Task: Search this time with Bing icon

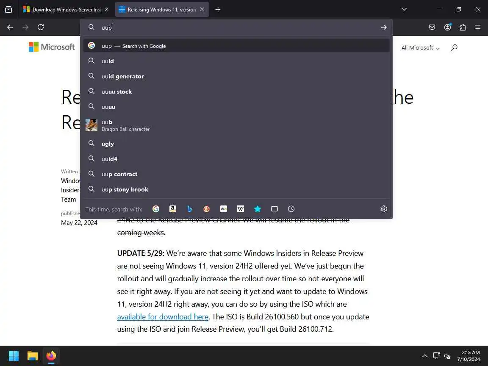Action: coord(189,209)
